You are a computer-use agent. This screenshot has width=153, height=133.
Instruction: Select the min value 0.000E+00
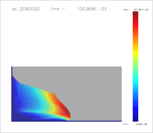(x=142, y=124)
